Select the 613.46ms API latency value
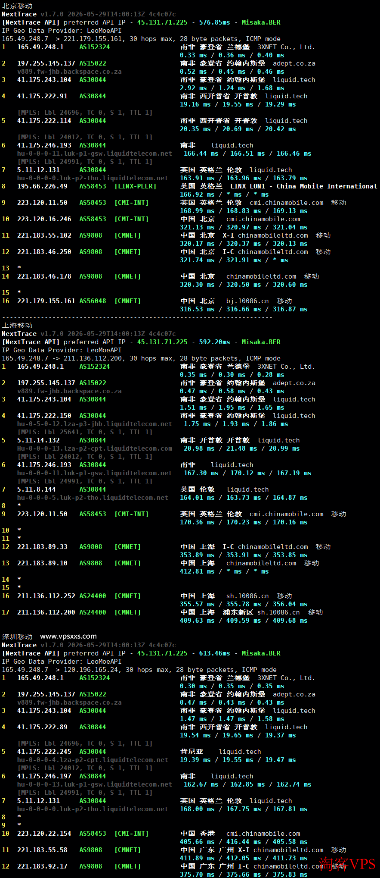This screenshot has width=380, height=878. [214, 653]
